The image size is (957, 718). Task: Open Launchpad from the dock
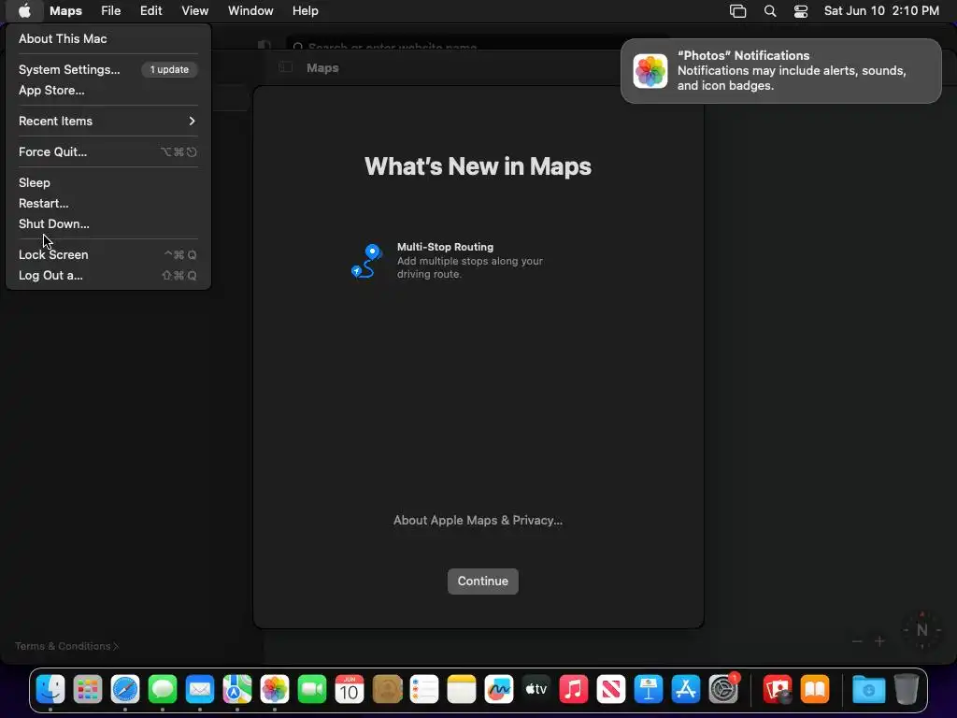88,689
